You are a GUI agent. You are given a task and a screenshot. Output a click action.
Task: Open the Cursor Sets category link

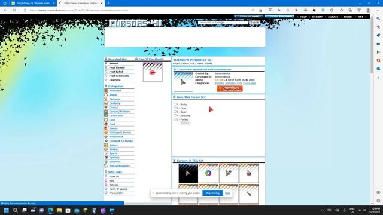coord(116,115)
